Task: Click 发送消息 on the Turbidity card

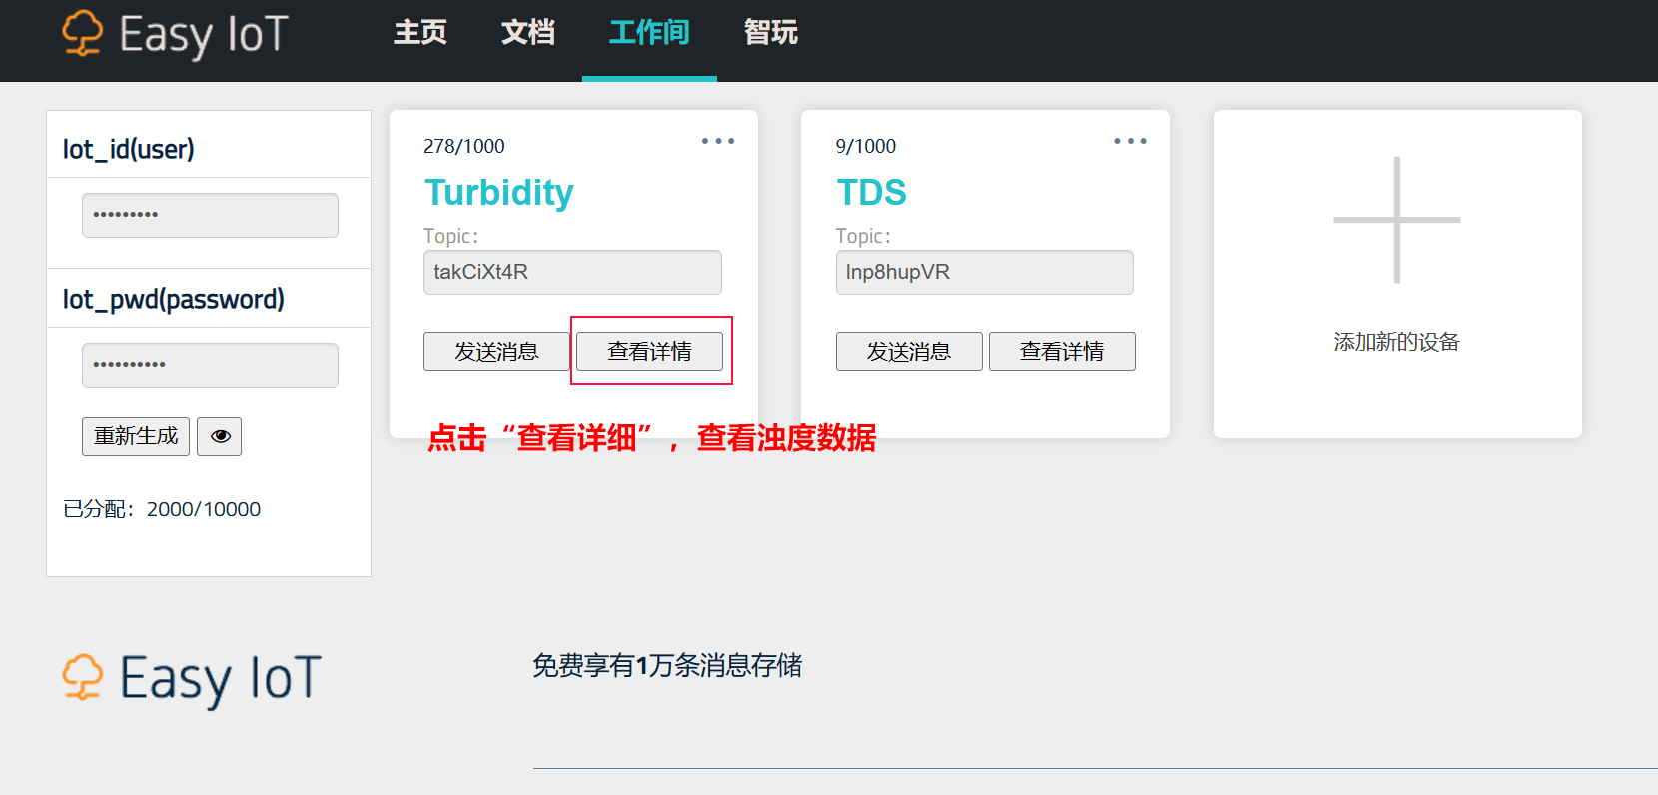Action: point(496,351)
